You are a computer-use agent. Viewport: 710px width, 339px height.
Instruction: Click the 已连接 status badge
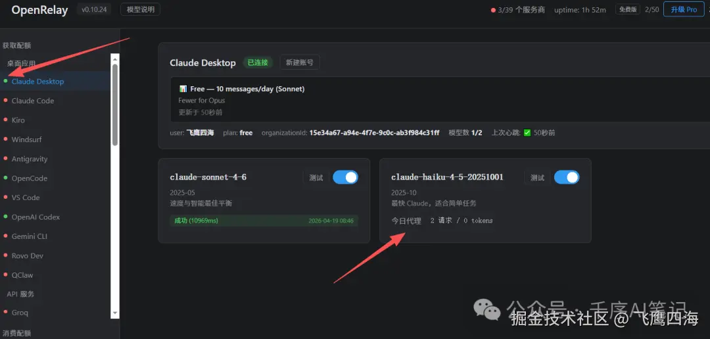coord(258,63)
